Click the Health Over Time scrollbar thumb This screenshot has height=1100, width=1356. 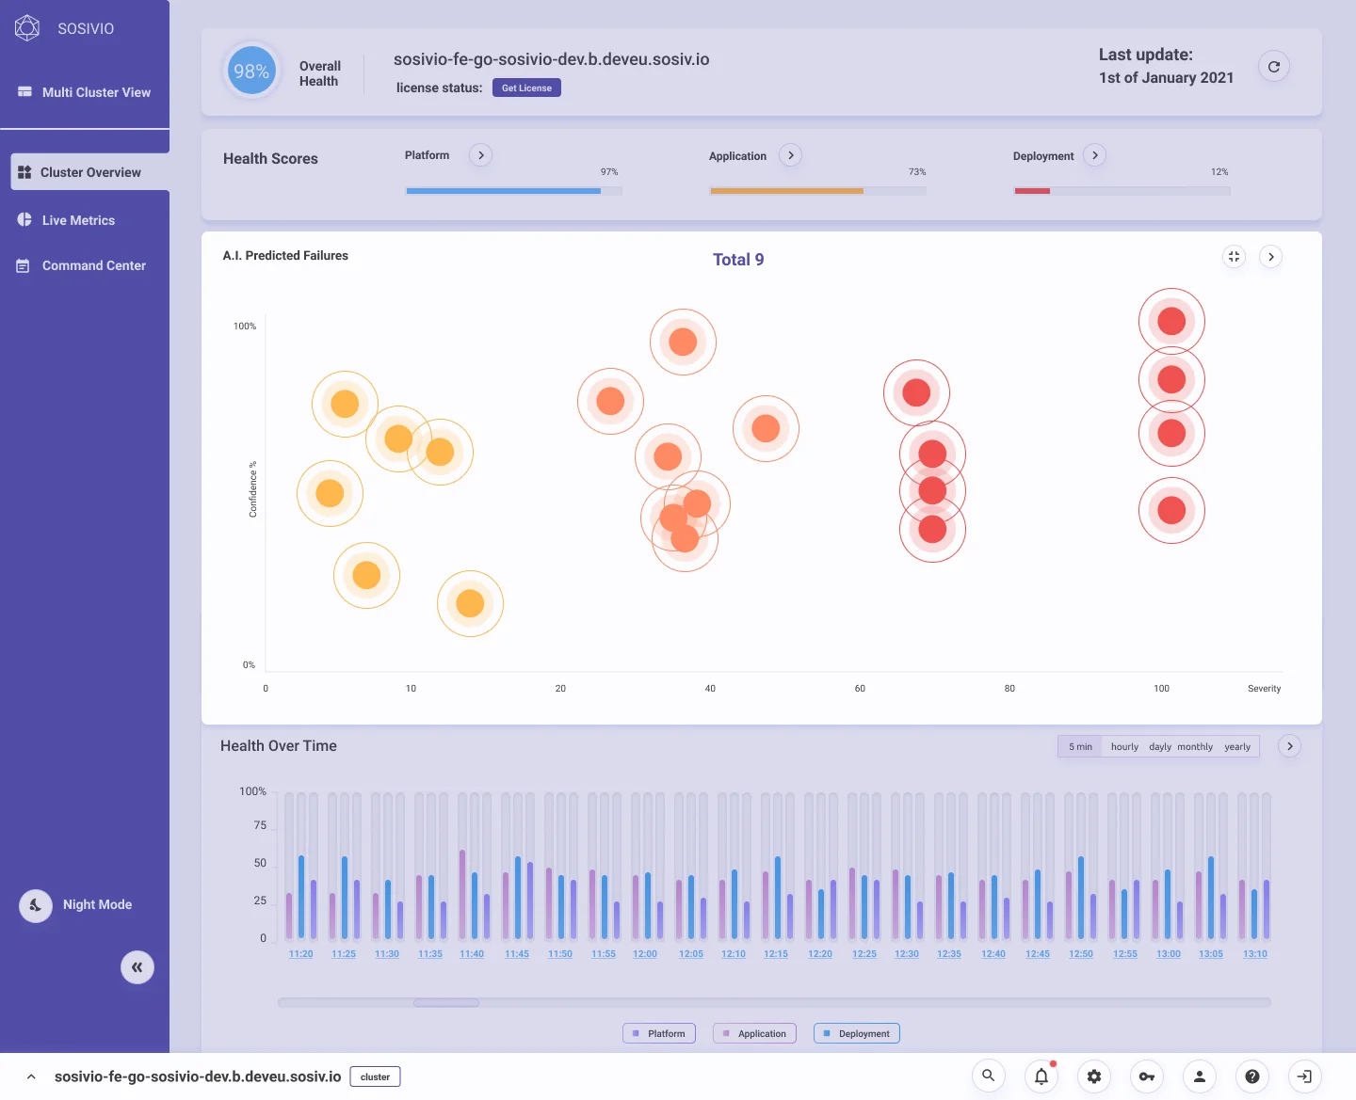pyautogui.click(x=446, y=1002)
